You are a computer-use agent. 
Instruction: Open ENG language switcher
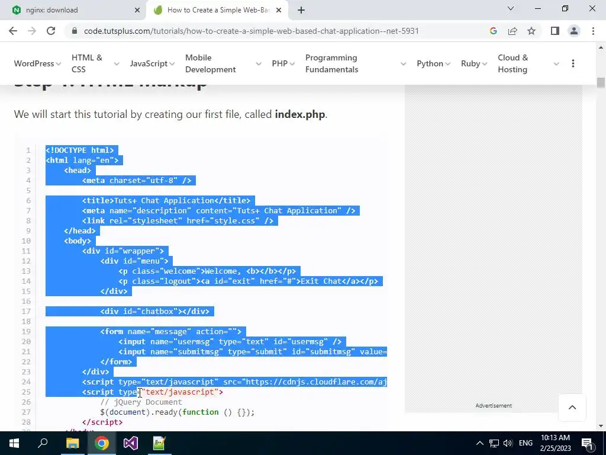pos(526,443)
